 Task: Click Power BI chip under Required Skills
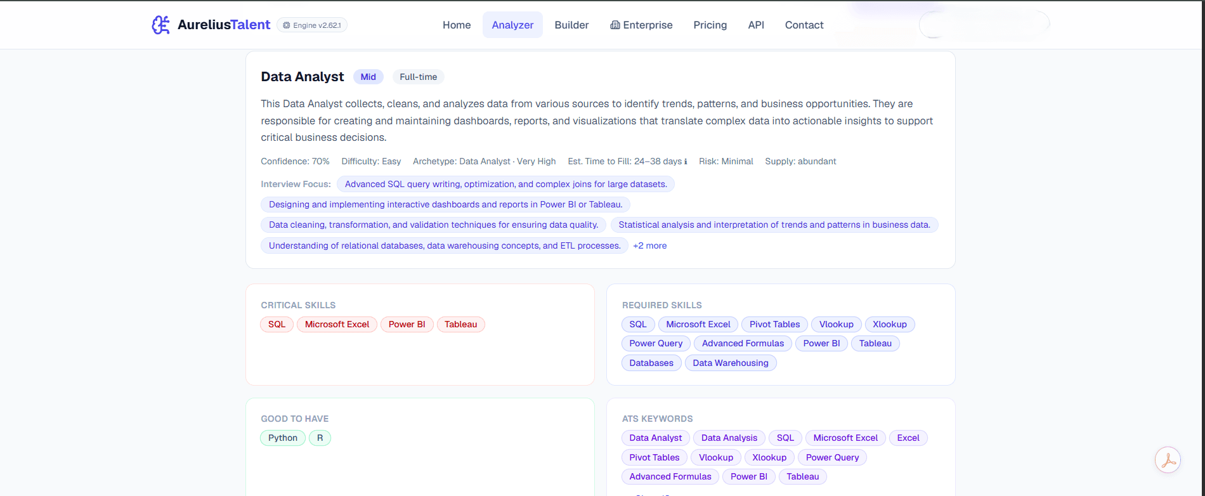821,343
